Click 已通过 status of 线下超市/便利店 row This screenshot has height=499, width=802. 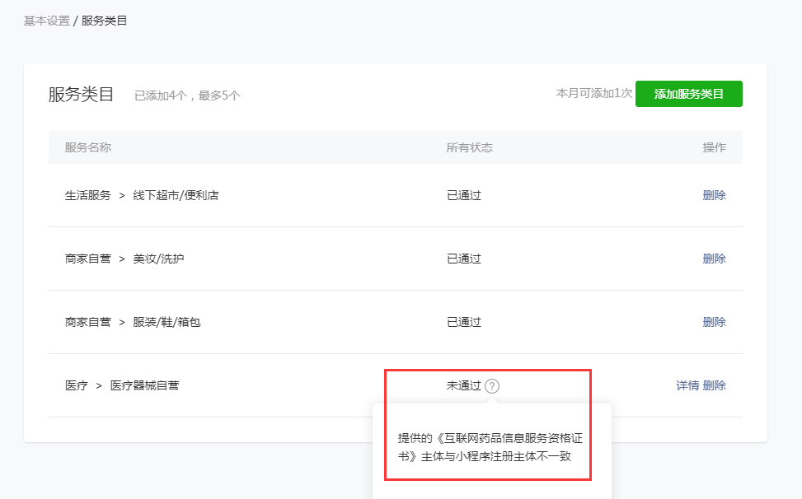click(464, 195)
